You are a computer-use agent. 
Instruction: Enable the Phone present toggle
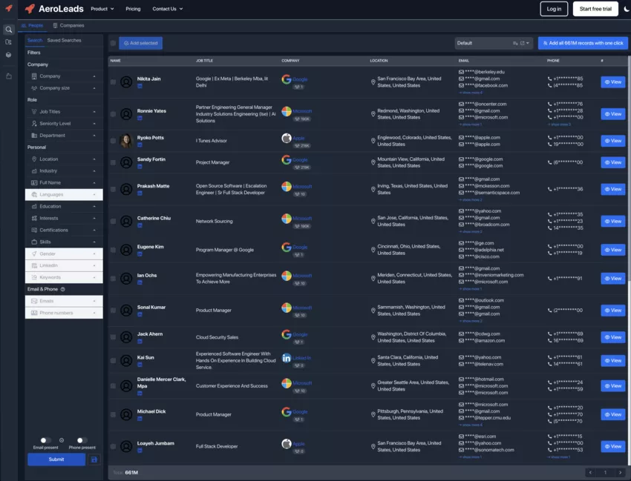pos(82,439)
